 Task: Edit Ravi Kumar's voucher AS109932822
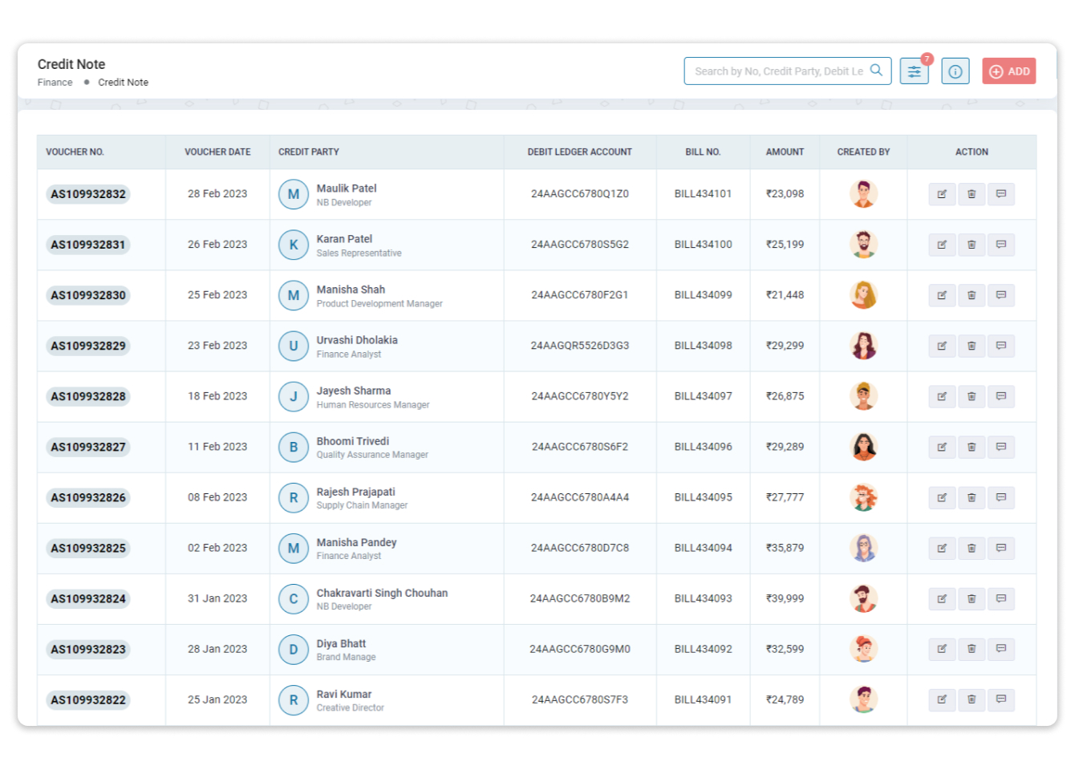point(942,699)
